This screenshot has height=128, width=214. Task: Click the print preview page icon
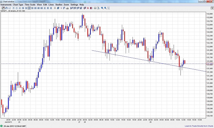(x=98, y=8)
